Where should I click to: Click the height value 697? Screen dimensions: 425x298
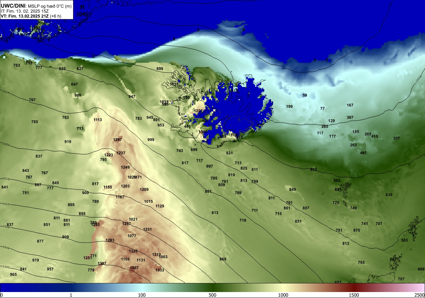tap(210, 166)
